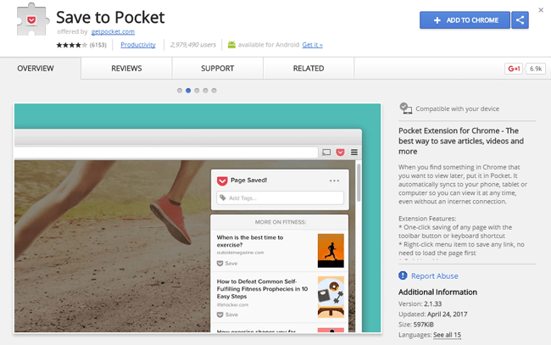Image resolution: width=551 pixels, height=345 pixels.
Task: Switch to the Reviews tab
Action: (126, 69)
